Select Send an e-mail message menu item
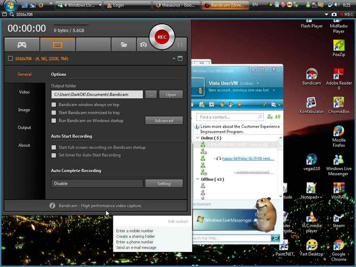The width and height of the screenshot is (356, 267). click(x=136, y=248)
